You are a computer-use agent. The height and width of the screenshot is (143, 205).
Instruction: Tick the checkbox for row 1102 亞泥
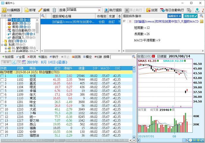tap(2, 80)
